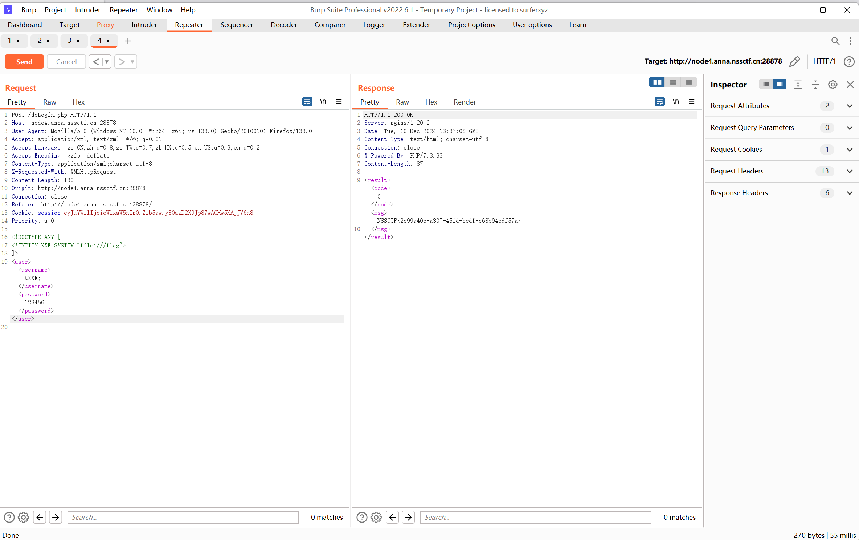Open the Logger tool tab

point(374,25)
